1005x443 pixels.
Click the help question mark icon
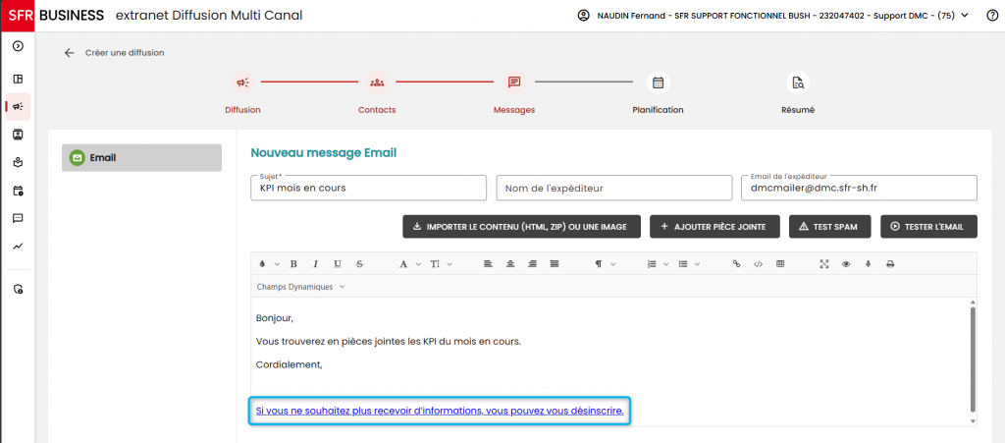click(991, 16)
